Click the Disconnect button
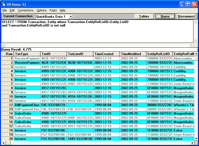This screenshot has height=146, width=199. (x=186, y=16)
